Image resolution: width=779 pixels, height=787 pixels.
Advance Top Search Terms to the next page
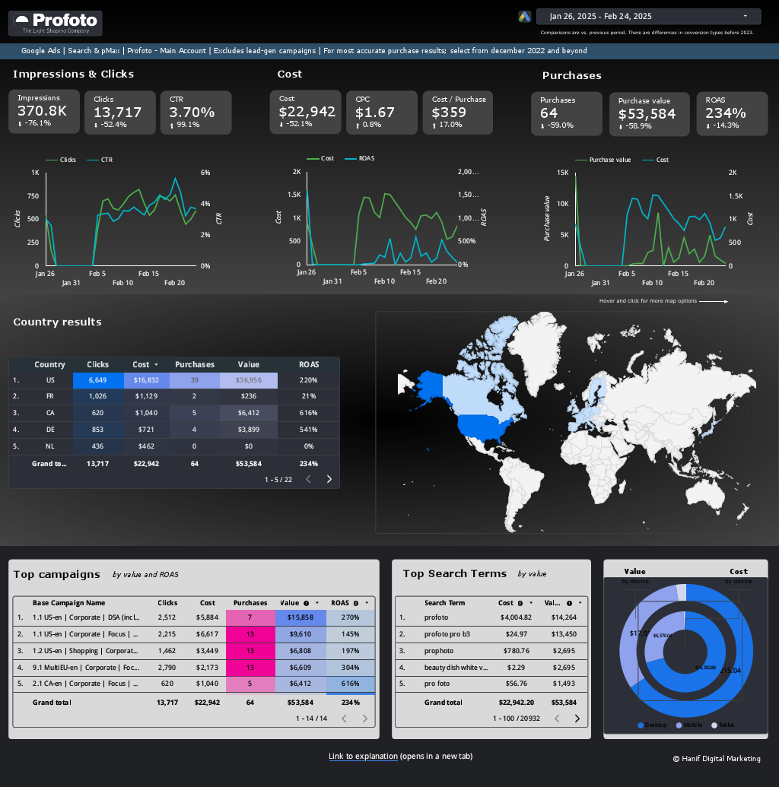(577, 718)
